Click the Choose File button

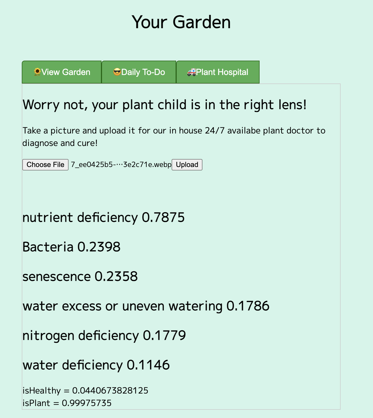point(45,165)
